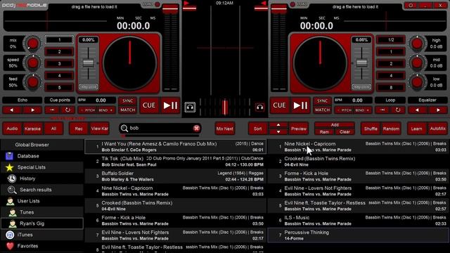
Task: Show All file types filter
Action: point(53,129)
